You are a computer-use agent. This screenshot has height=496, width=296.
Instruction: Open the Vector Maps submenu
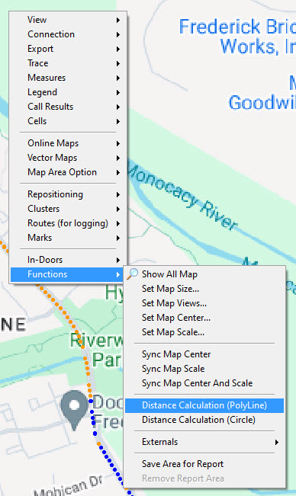(69, 158)
